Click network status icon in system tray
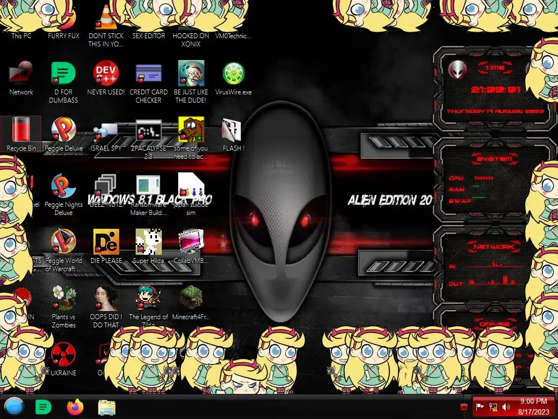 (493, 407)
